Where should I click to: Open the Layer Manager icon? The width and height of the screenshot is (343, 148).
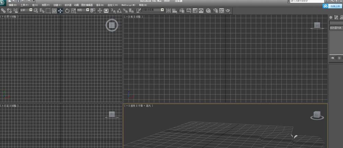(181, 11)
